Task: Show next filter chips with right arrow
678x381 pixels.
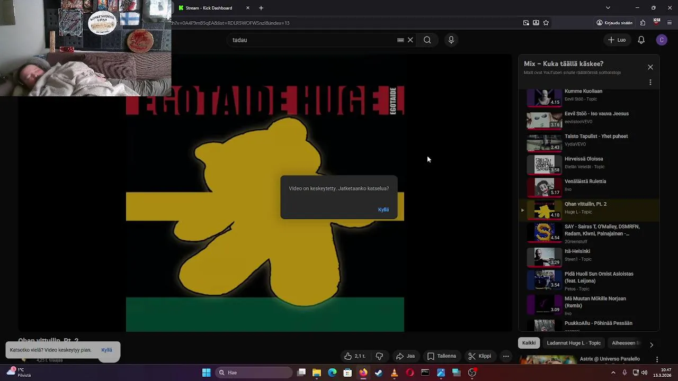Action: (x=652, y=345)
